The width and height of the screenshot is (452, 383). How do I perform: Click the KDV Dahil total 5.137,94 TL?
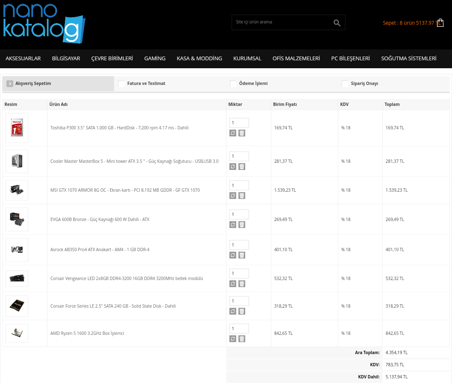[x=396, y=377]
